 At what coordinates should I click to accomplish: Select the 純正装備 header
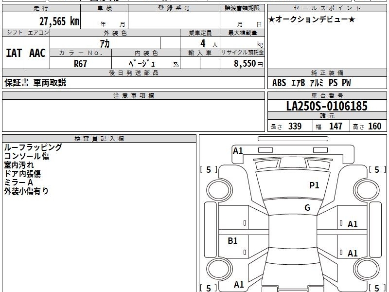327,73
